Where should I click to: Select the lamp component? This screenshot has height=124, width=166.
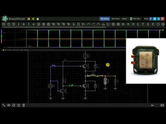point(113,24)
